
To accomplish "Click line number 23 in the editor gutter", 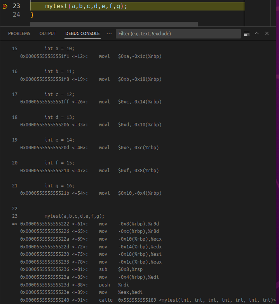I will click(x=16, y=6).
